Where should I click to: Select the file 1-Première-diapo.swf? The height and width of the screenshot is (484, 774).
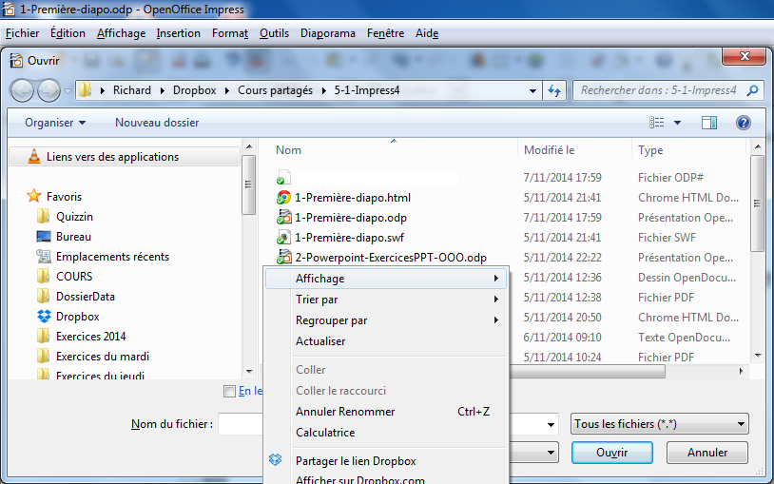pyautogui.click(x=350, y=238)
